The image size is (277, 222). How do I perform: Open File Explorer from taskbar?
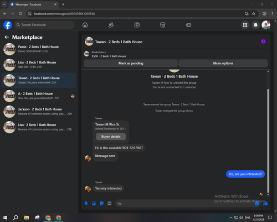27,218
